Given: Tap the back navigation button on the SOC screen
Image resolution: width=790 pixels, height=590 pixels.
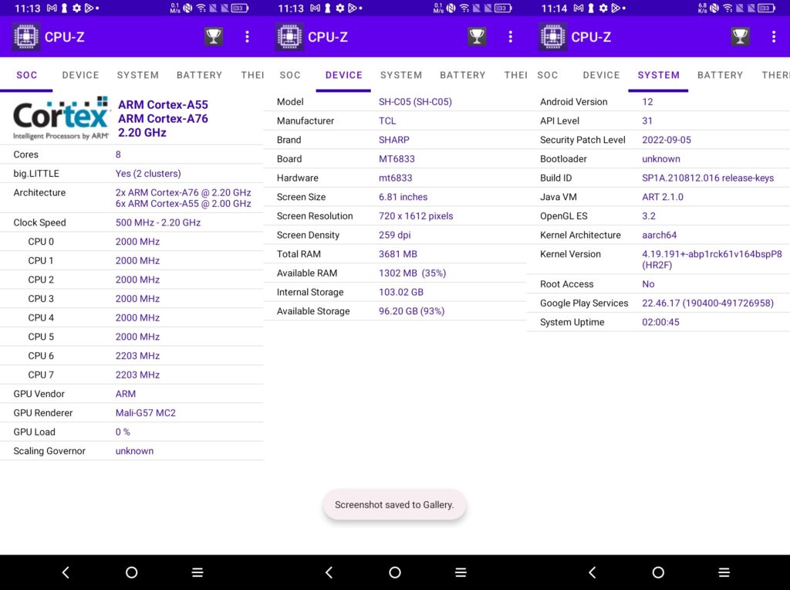Looking at the screenshot, I should click(x=66, y=572).
